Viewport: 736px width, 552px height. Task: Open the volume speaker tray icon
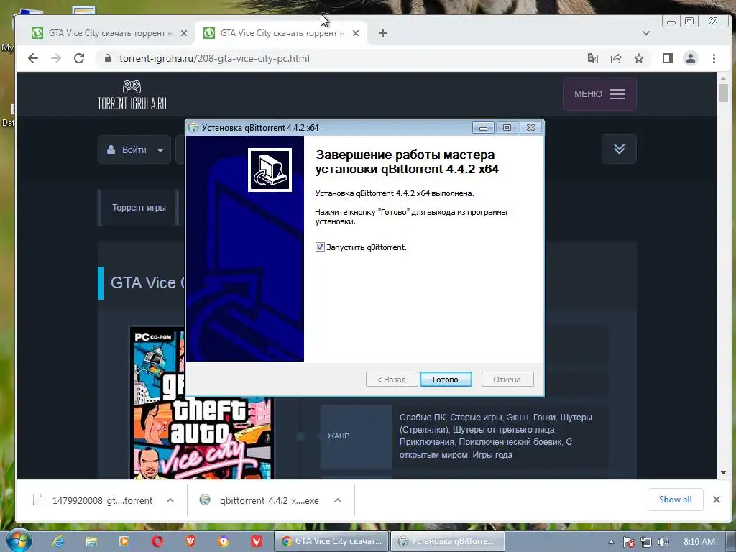point(663,542)
